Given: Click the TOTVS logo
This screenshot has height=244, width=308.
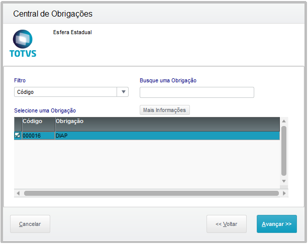Looking at the screenshot, I should [x=23, y=44].
